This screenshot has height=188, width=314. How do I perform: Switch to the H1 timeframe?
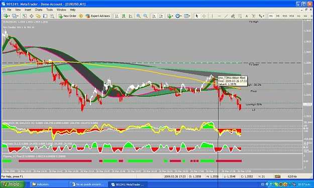pyautogui.click(x=298, y=16)
